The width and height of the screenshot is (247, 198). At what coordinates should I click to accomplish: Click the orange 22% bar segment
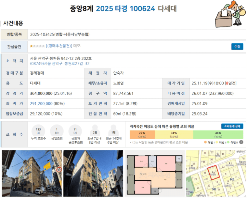tap(142, 135)
